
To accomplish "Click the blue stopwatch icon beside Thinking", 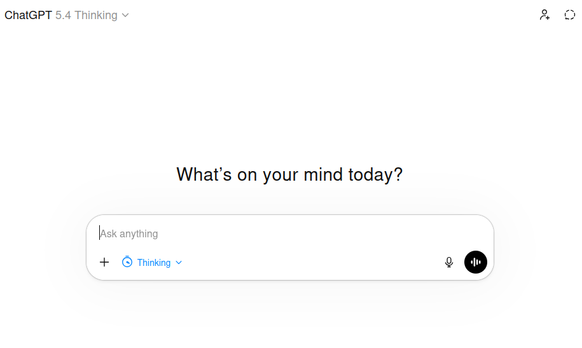I will [x=127, y=262].
